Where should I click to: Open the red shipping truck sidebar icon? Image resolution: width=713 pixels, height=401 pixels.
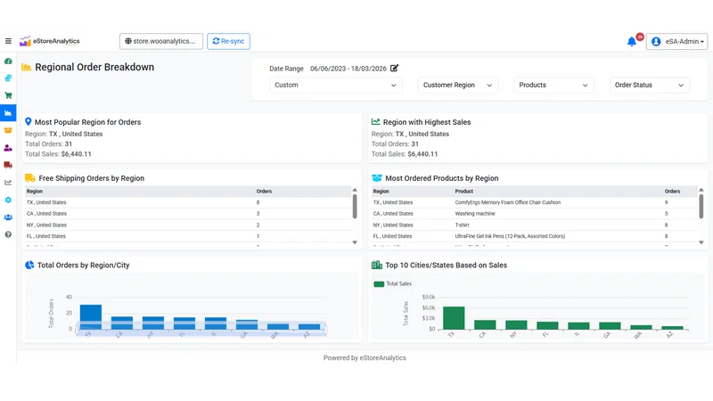[x=8, y=165]
